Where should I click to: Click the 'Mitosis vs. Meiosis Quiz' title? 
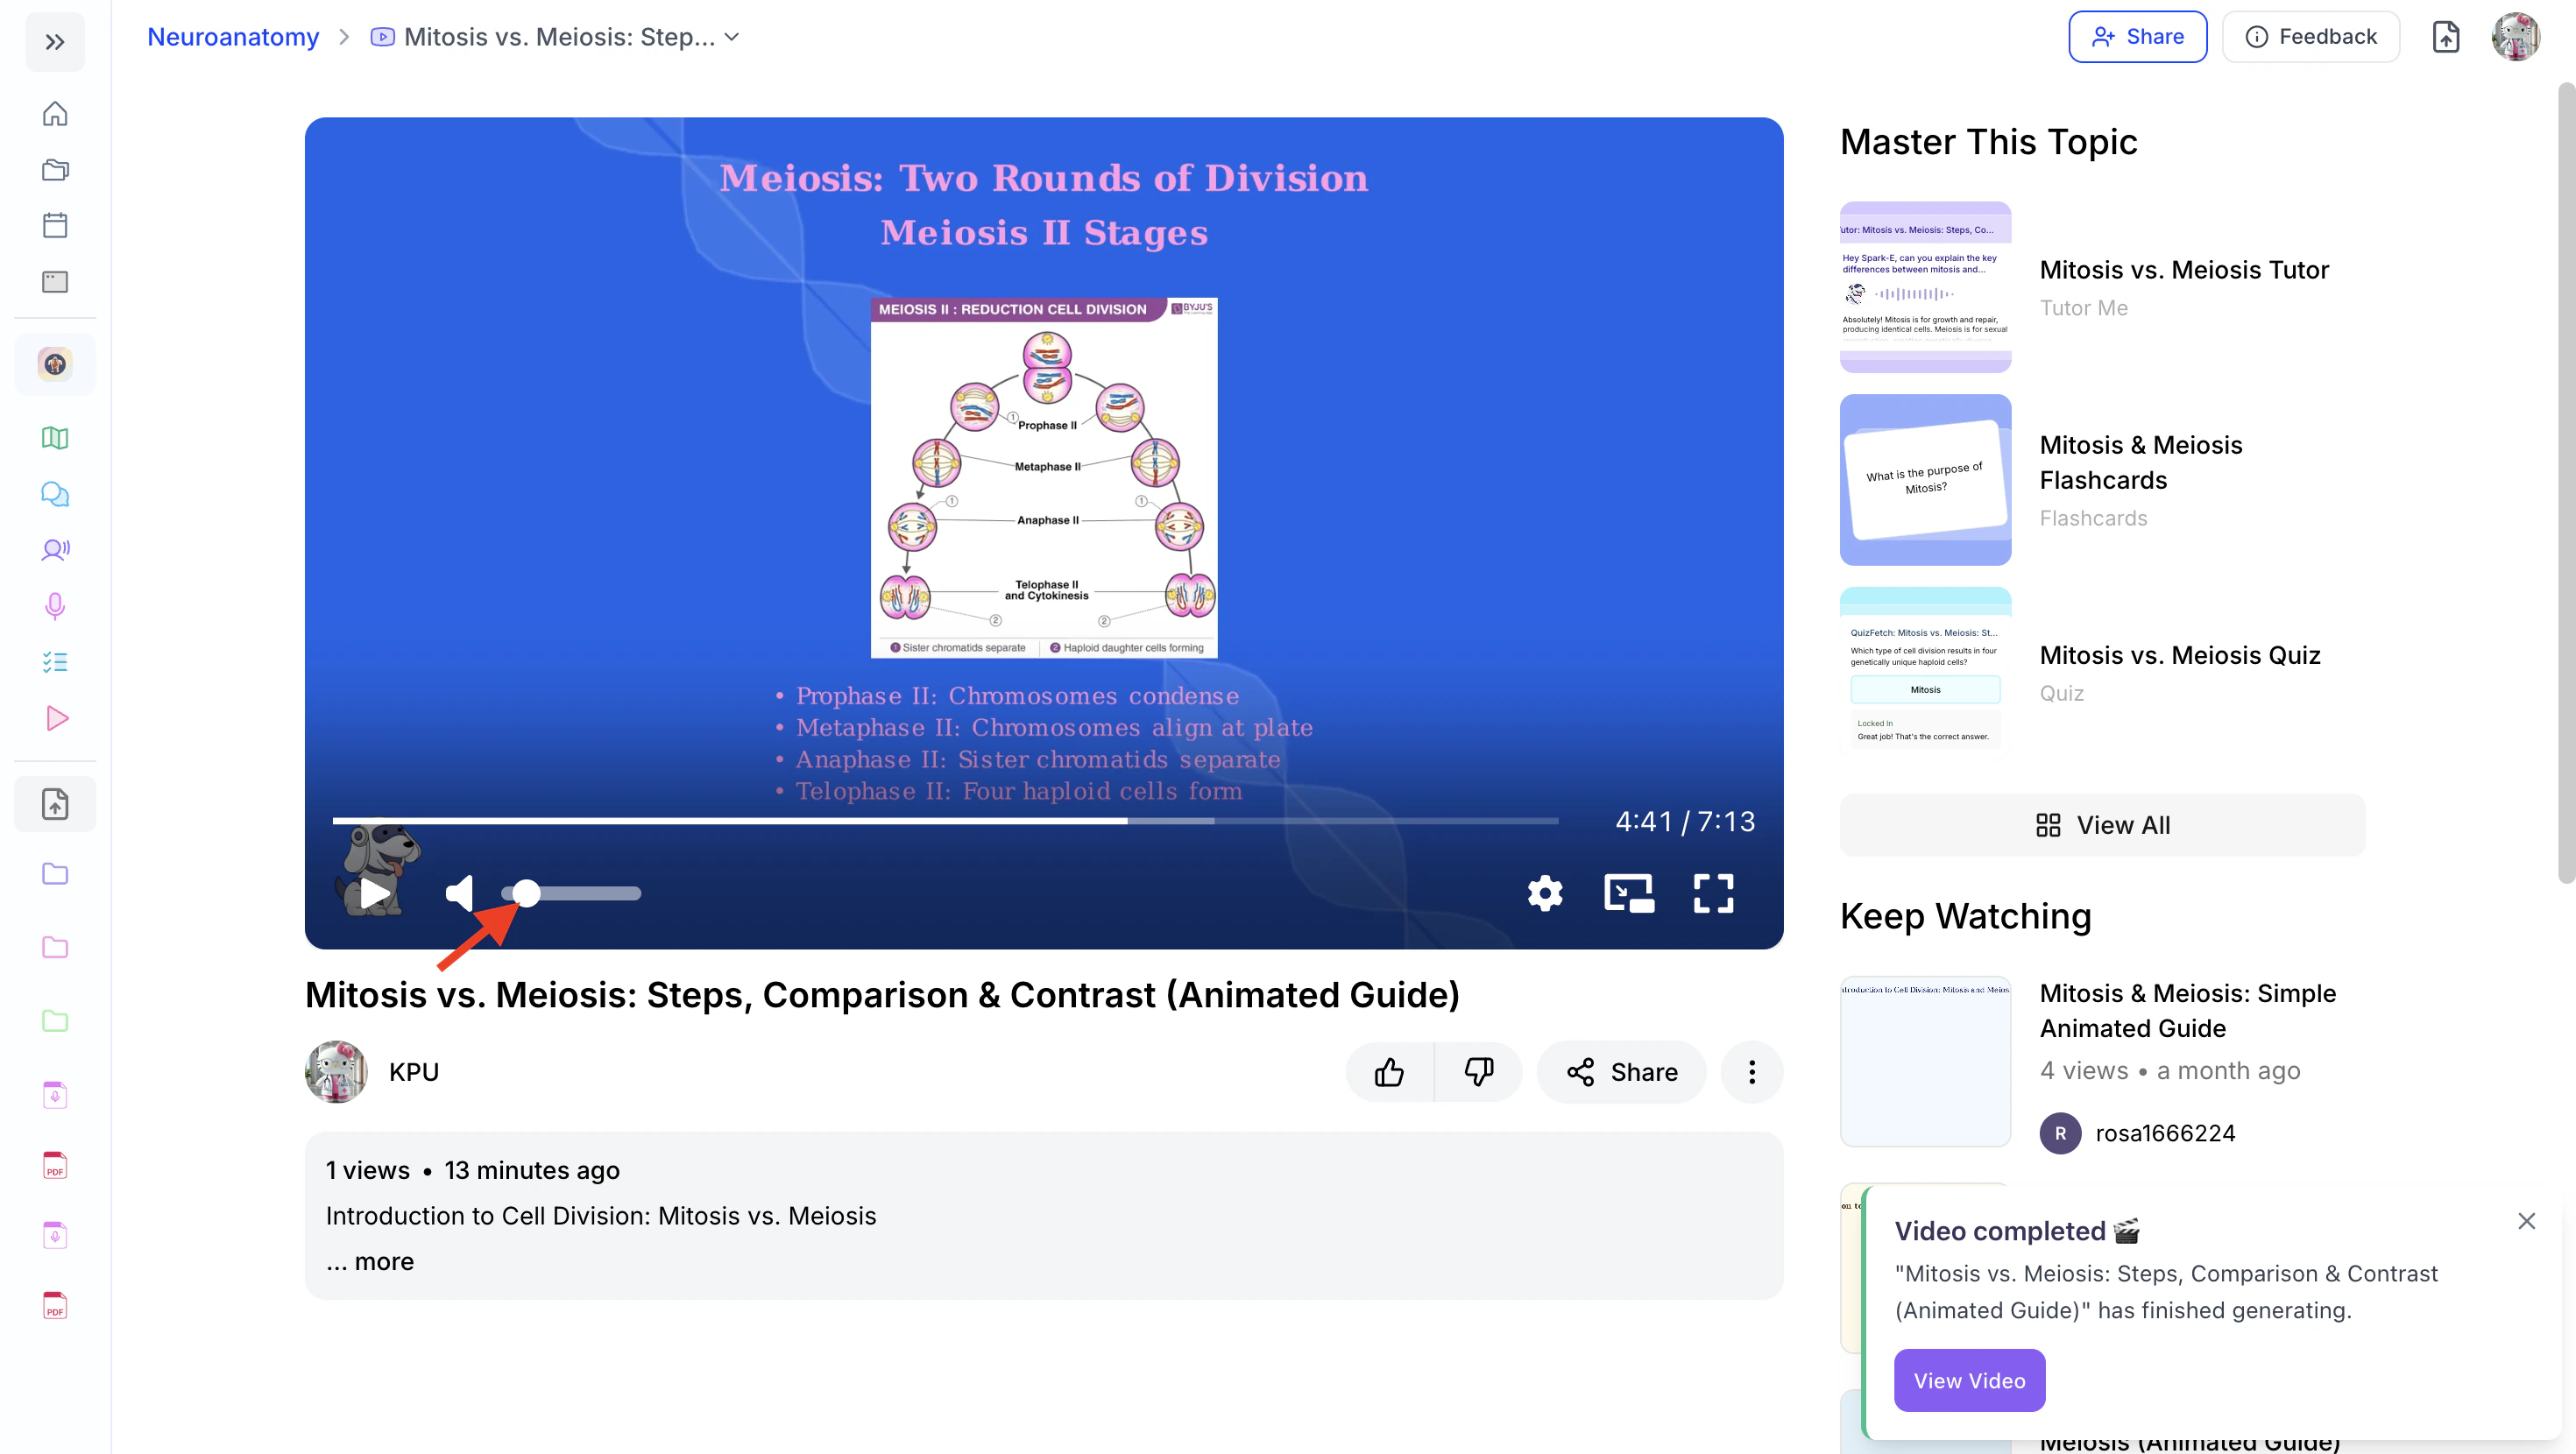point(2180,655)
